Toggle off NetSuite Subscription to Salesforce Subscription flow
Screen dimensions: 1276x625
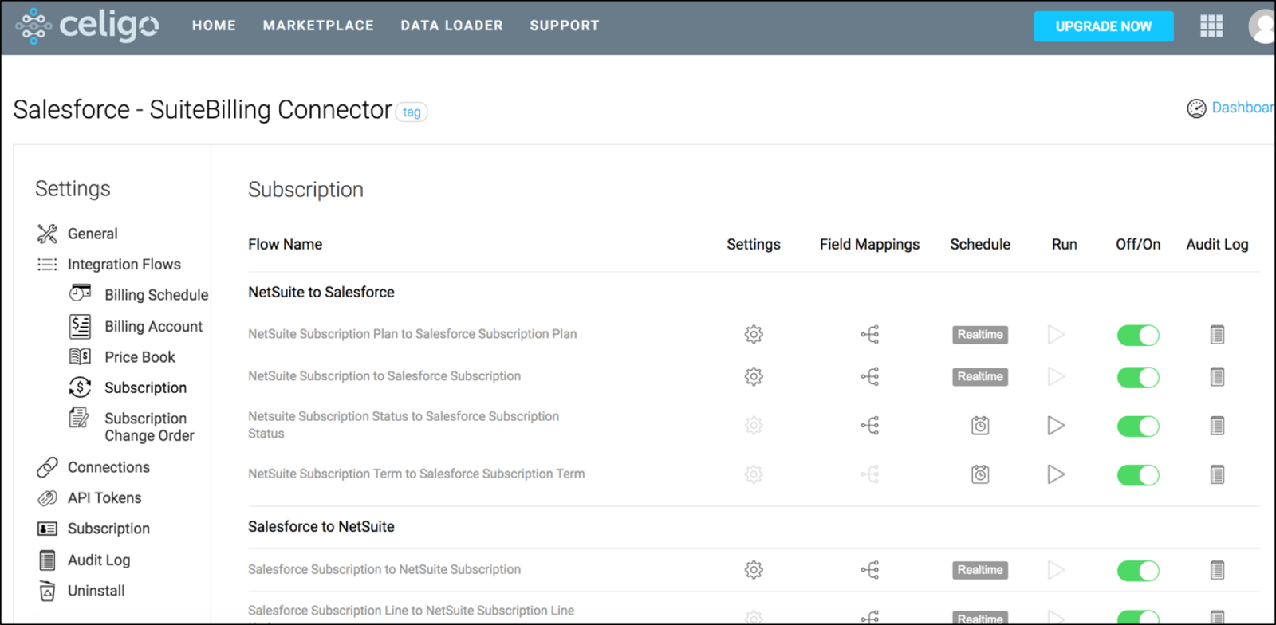pyautogui.click(x=1138, y=377)
